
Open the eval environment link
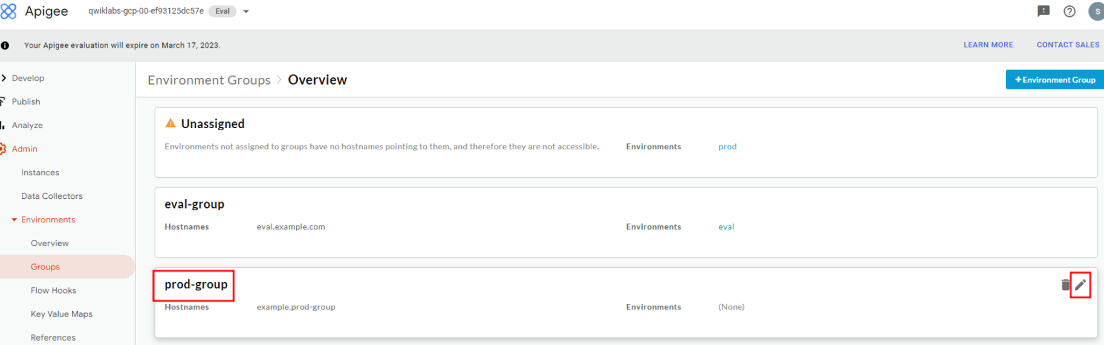[x=726, y=227]
